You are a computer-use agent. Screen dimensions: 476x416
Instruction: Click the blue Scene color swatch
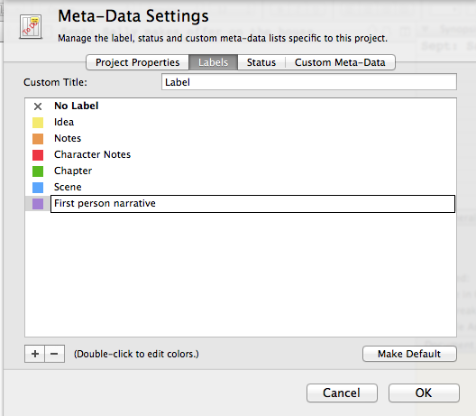38,188
